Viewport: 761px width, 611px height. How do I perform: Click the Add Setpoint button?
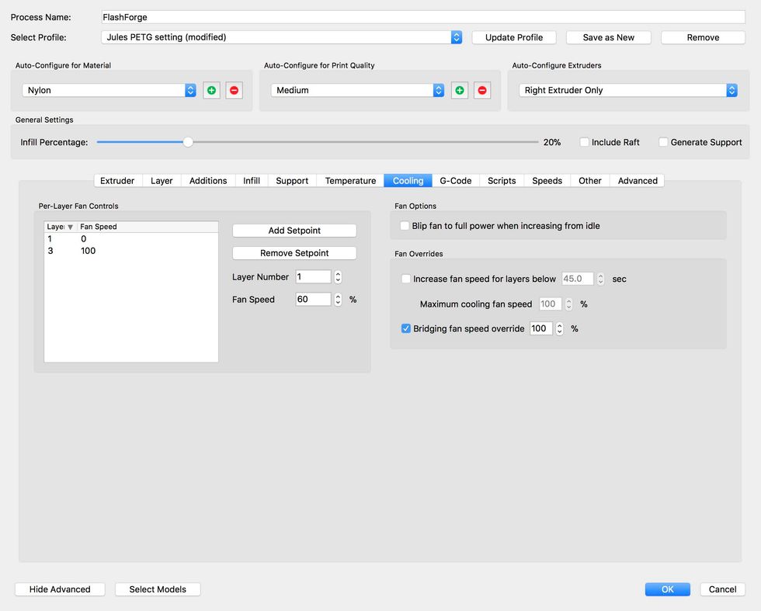pos(294,231)
